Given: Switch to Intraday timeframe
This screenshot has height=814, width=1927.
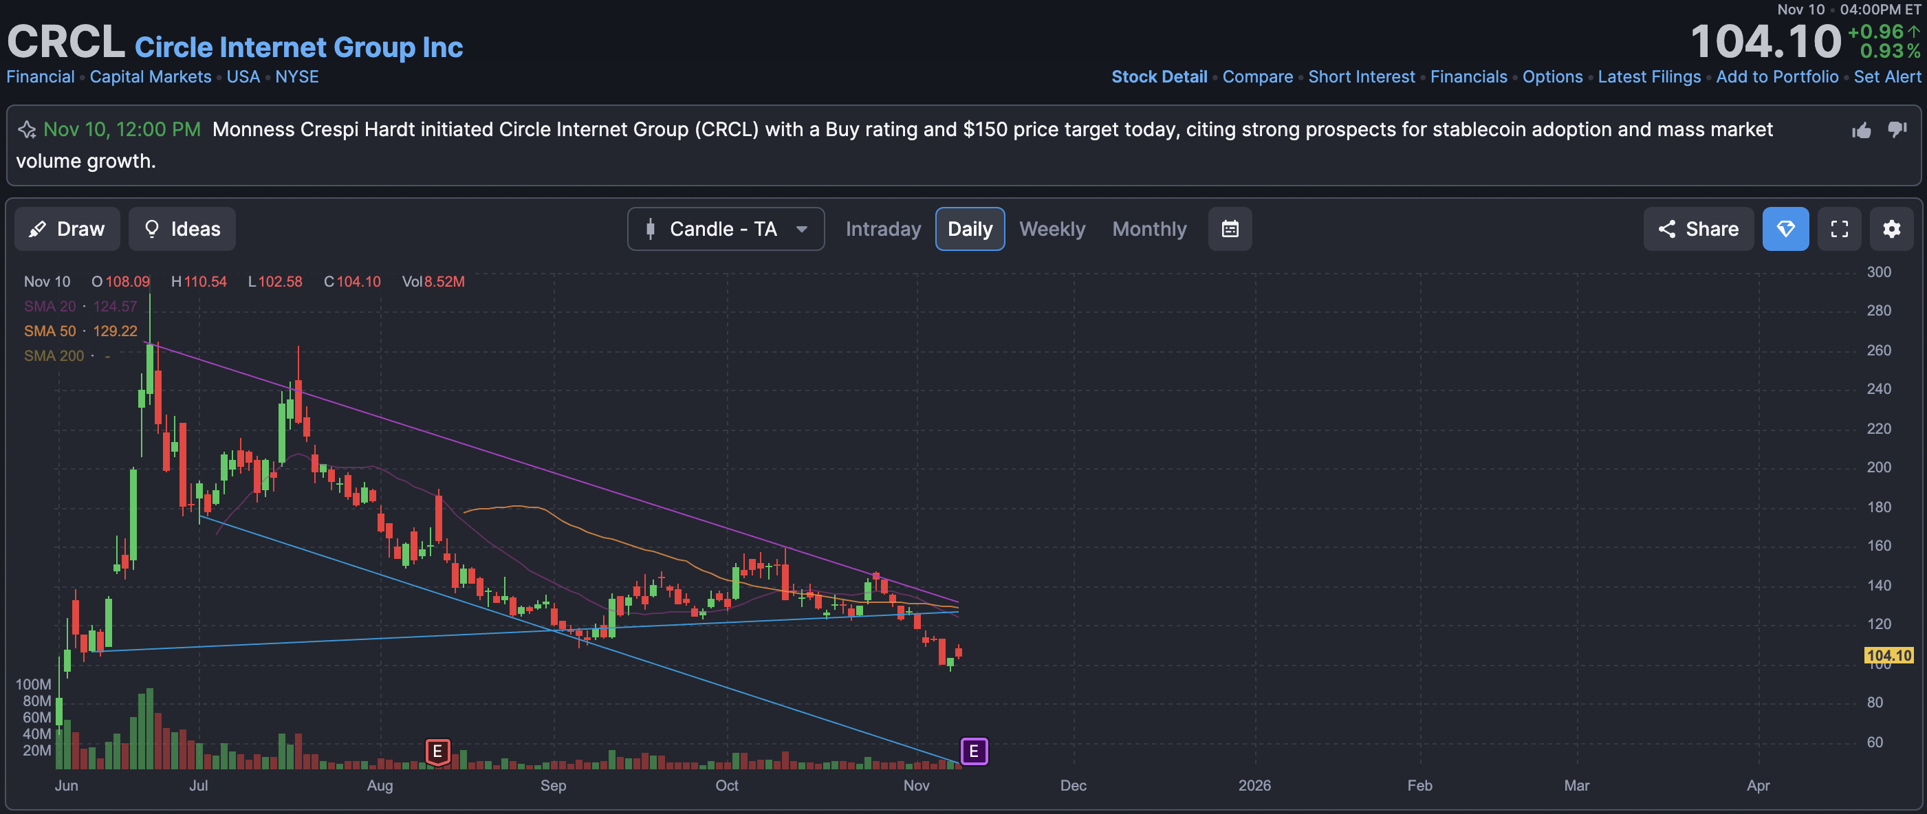Looking at the screenshot, I should [x=883, y=229].
